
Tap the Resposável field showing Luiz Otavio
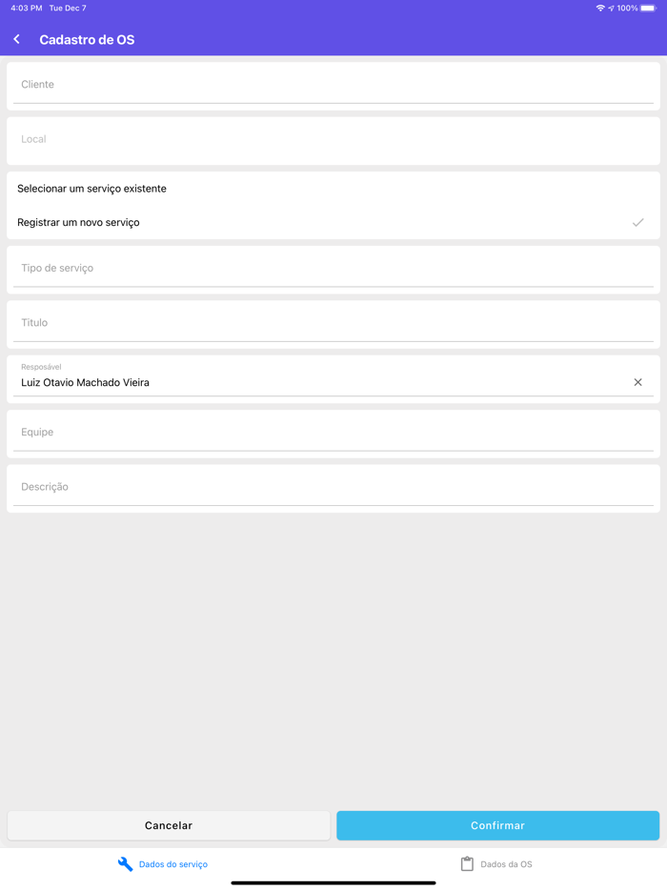[314, 382]
